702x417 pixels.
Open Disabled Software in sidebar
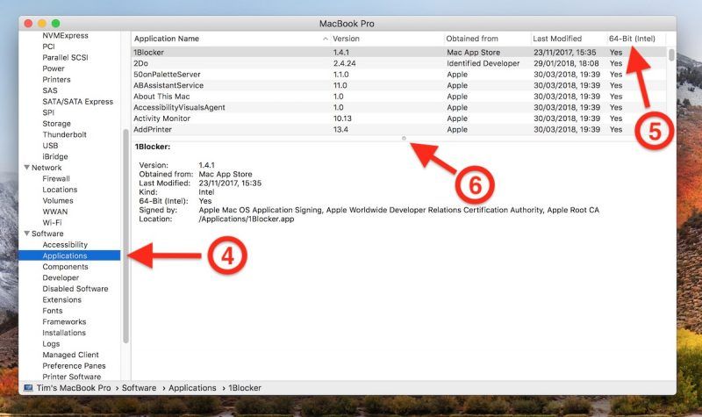[x=75, y=289]
